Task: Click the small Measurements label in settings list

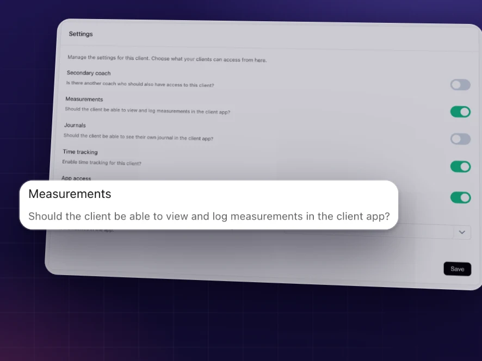Action: tap(84, 99)
